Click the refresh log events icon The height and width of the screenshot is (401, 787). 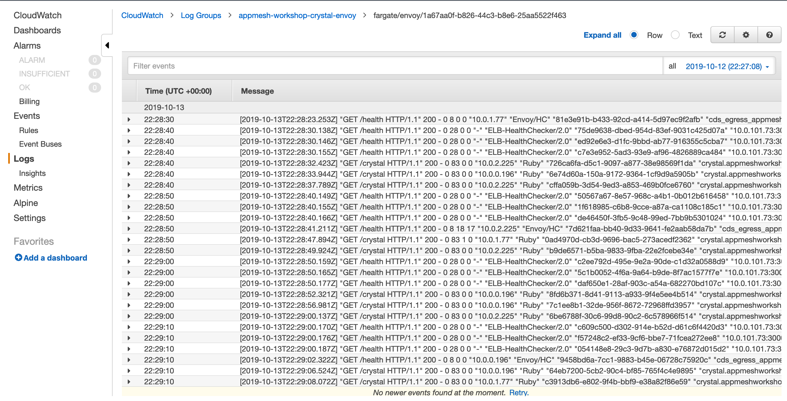722,35
